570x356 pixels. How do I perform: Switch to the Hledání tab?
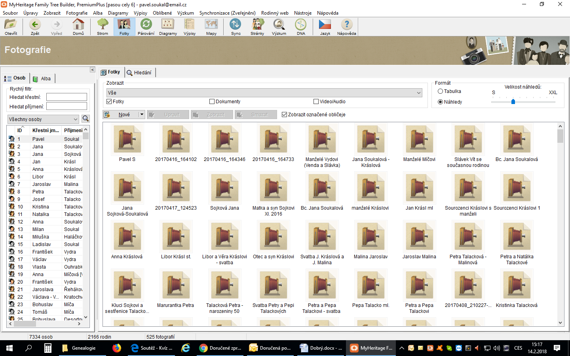pyautogui.click(x=139, y=72)
